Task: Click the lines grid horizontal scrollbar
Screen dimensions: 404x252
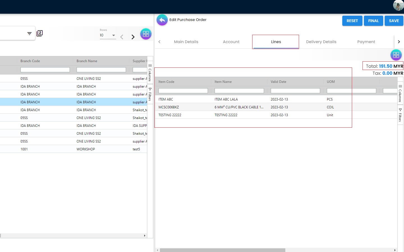Action: click(222, 250)
